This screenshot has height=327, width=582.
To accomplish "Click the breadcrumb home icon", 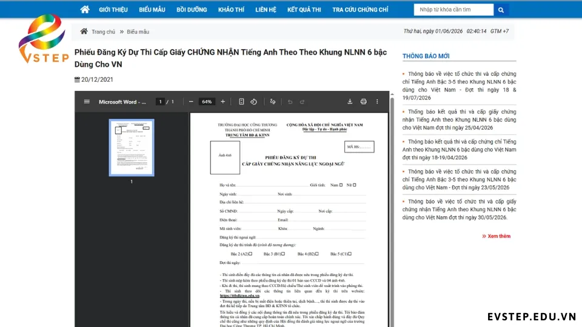I will coord(84,31).
